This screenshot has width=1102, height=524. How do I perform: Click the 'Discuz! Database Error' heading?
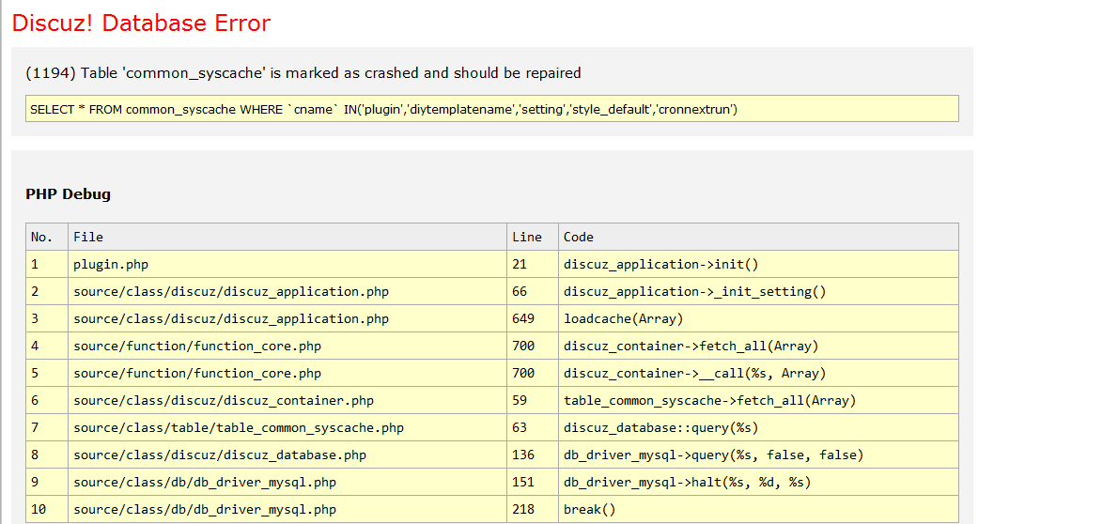[x=141, y=23]
